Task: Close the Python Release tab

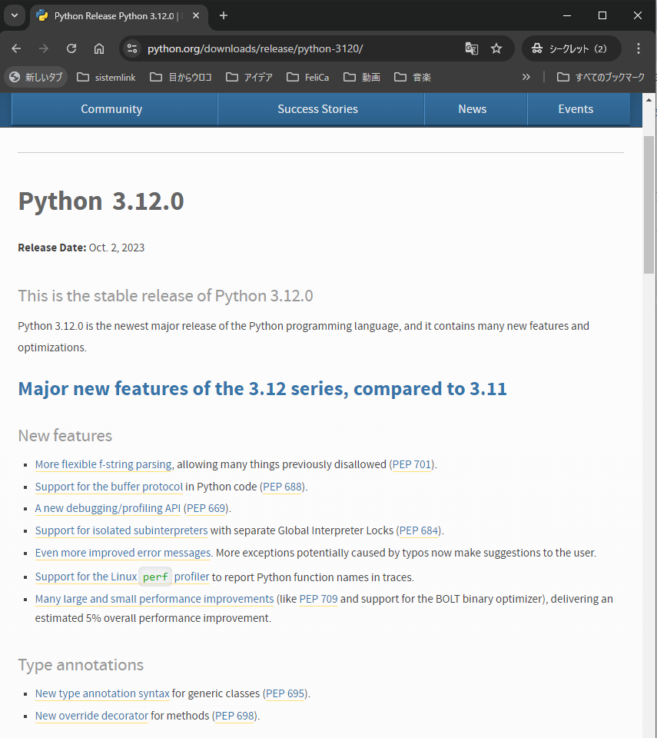Action: pos(196,15)
